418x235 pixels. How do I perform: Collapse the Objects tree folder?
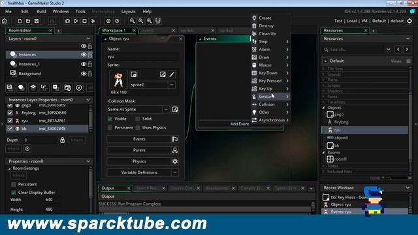(x=323, y=108)
